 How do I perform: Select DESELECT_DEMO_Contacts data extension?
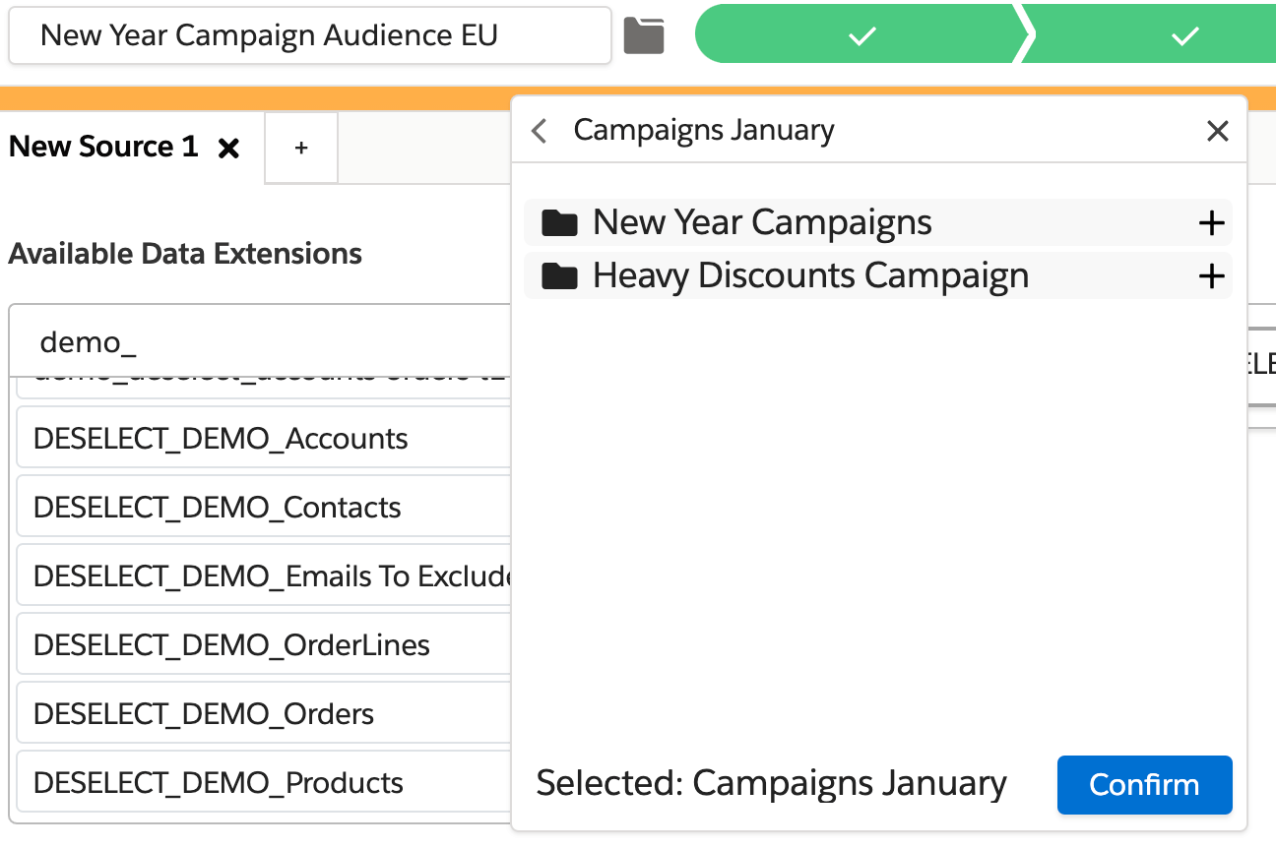217,508
